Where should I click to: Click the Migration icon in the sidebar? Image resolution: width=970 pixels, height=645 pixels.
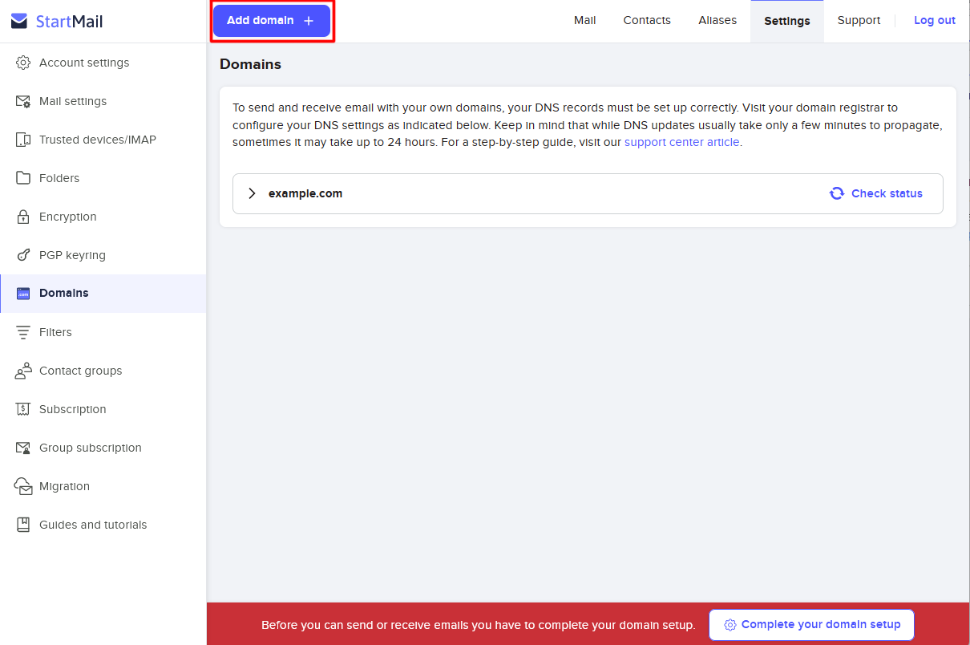tap(24, 486)
